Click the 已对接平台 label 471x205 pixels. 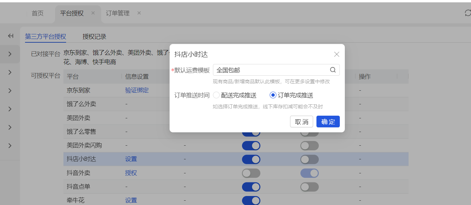pos(46,54)
